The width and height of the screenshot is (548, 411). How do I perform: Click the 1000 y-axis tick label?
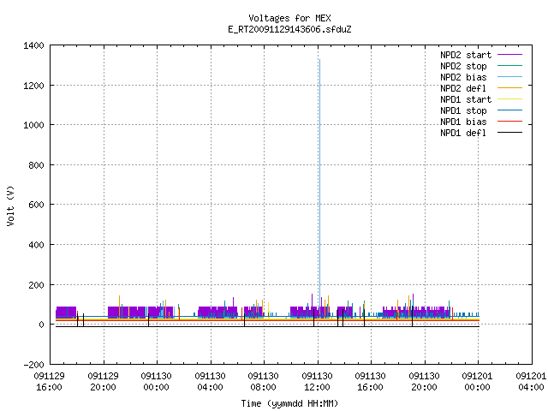(33, 125)
